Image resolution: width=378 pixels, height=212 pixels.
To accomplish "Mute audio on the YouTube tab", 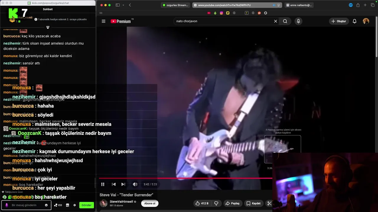I will click(x=274, y=5).
